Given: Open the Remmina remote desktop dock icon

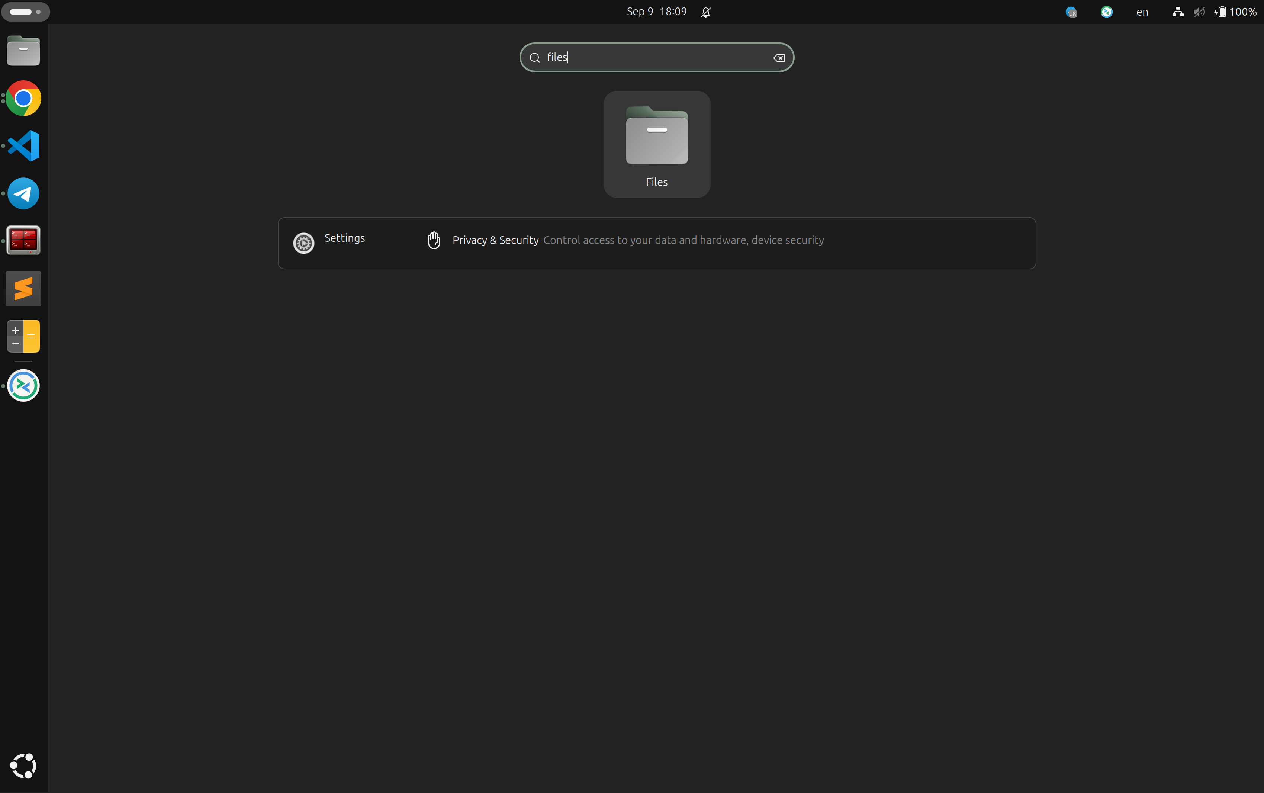Looking at the screenshot, I should 23,385.
